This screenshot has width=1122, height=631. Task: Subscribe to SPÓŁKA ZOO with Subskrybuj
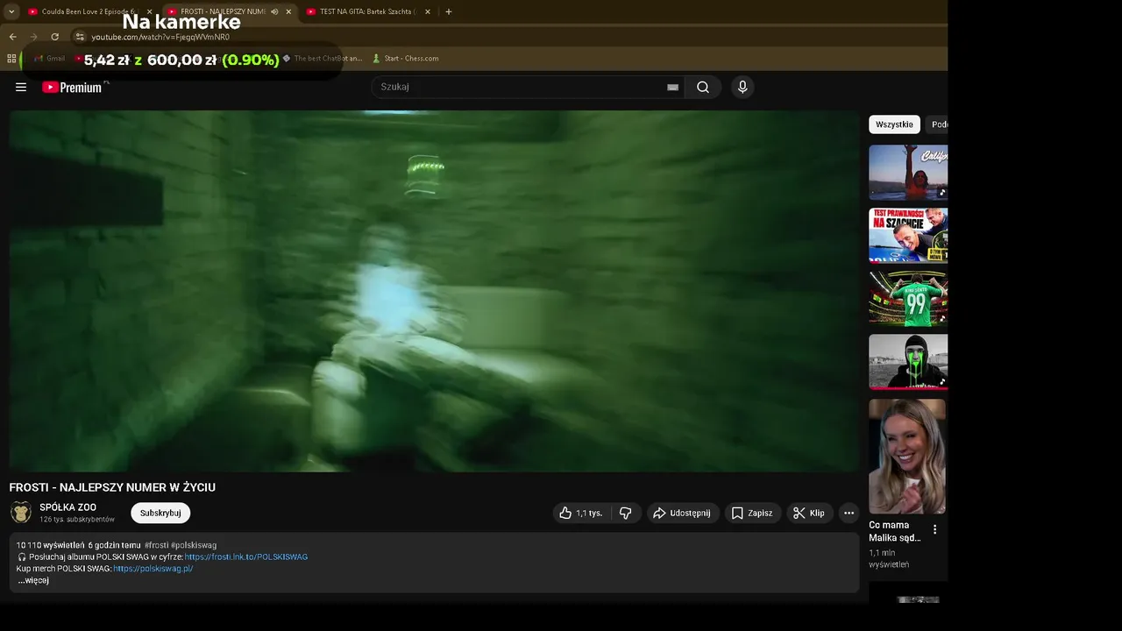(x=160, y=513)
